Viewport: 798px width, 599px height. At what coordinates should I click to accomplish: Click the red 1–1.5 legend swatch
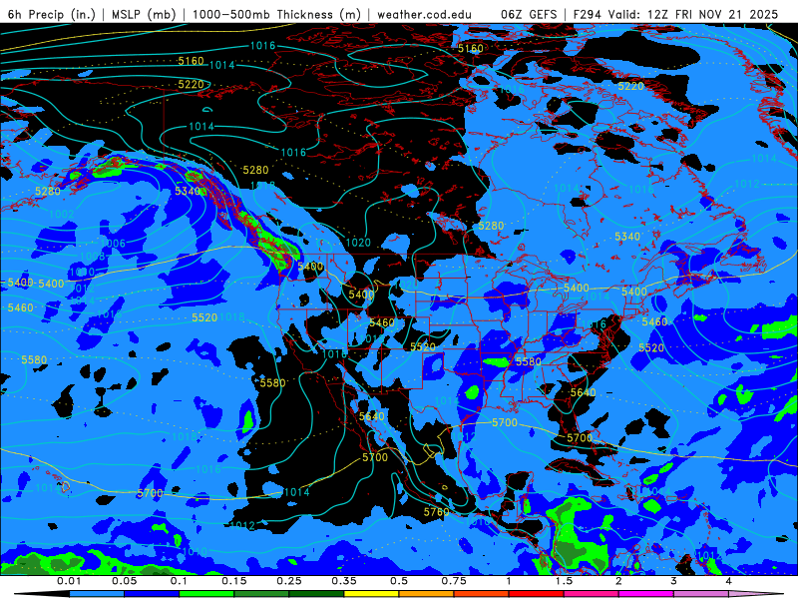[x=537, y=594]
